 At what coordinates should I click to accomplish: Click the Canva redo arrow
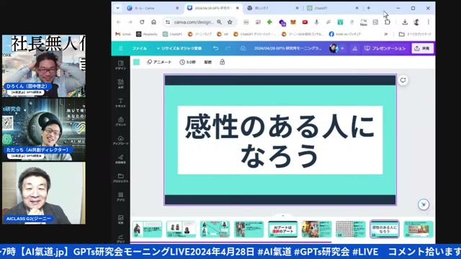pyautogui.click(x=228, y=48)
